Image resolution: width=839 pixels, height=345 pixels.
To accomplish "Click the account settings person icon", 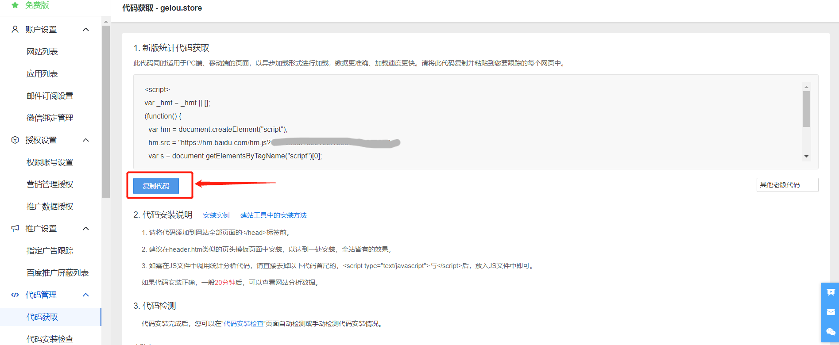I will point(15,29).
